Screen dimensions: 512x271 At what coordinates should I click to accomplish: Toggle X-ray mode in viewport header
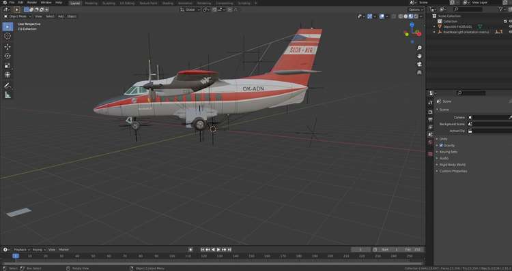click(394, 16)
